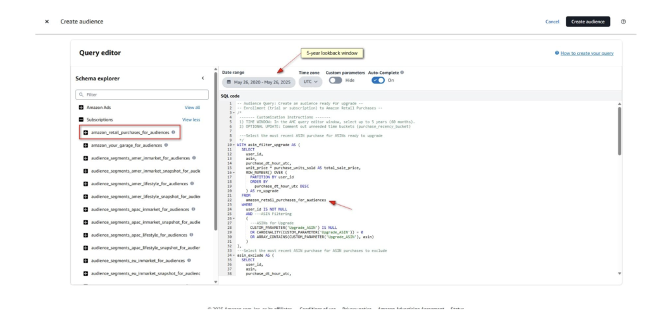This screenshot has height=315, width=648.
Task: Expand audience_segments_eu_inmarket_snapshot plus icon
Action: tap(85, 273)
